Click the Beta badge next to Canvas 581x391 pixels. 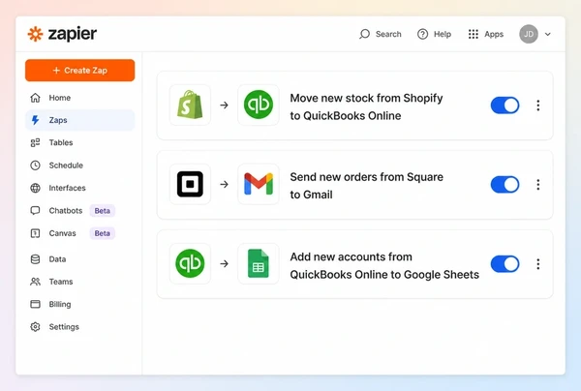pyautogui.click(x=103, y=233)
